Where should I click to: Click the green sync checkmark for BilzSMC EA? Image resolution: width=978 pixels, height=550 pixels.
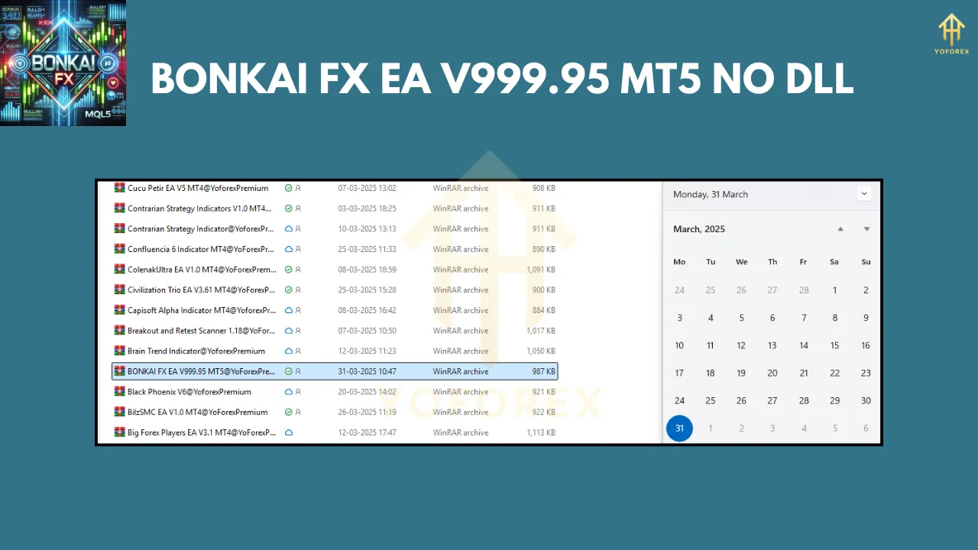289,412
